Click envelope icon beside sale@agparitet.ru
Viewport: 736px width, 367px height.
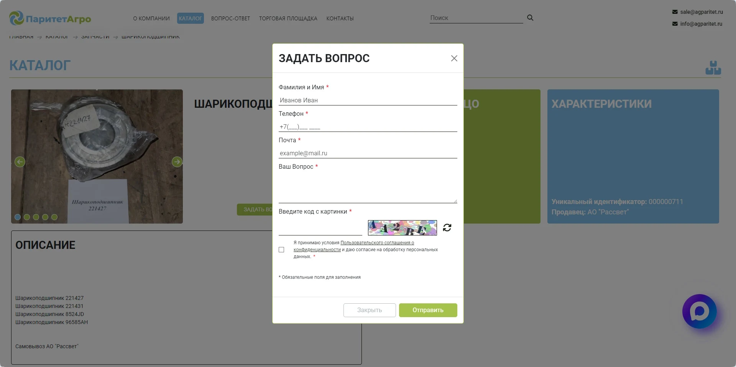[675, 12]
